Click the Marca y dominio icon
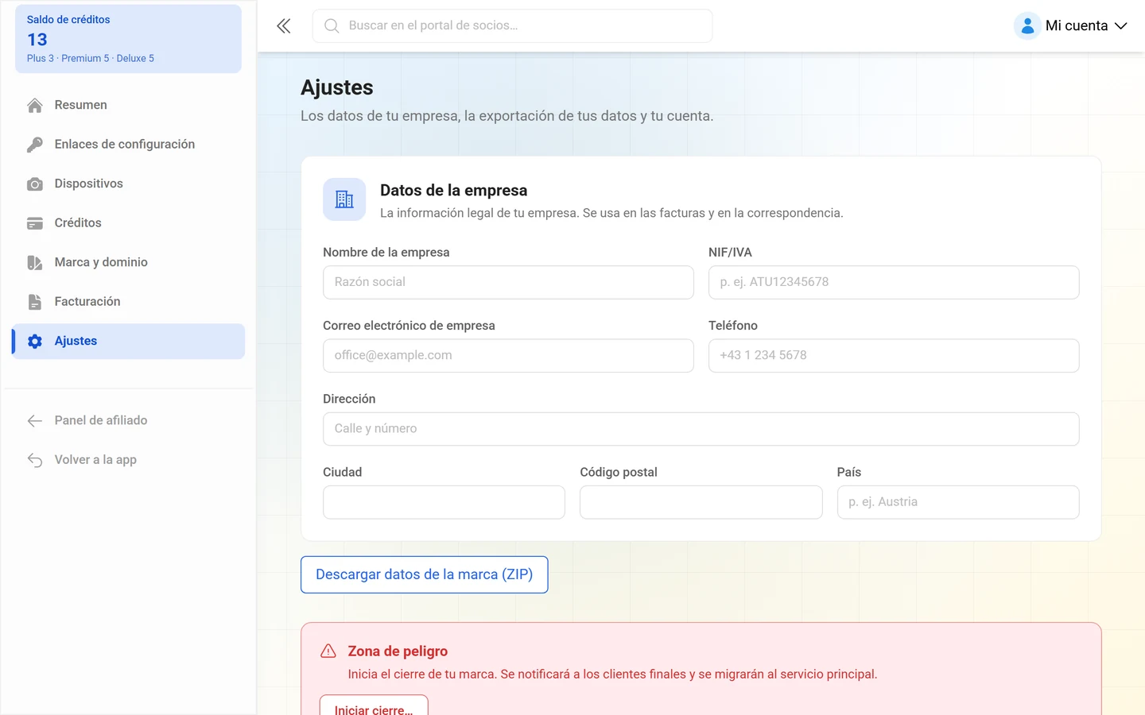This screenshot has width=1145, height=715. (x=35, y=263)
